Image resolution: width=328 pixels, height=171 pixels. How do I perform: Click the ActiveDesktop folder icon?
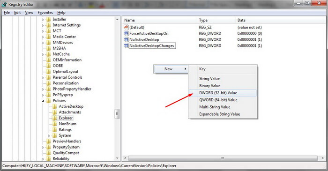tap(55, 106)
